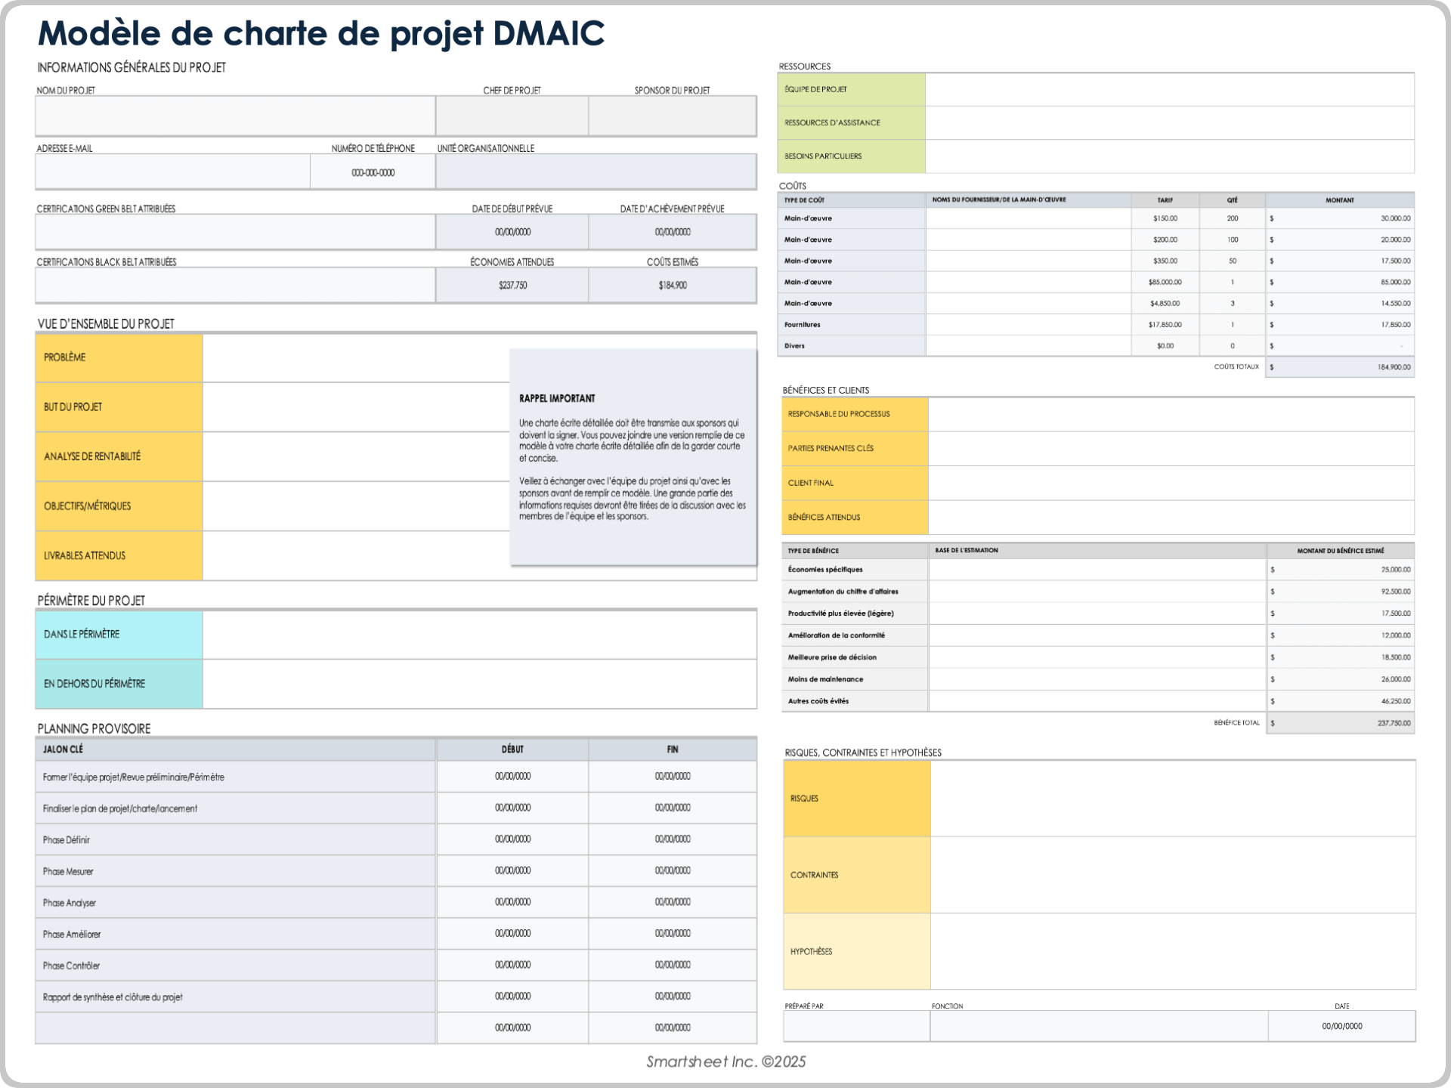Click the Sponsor du projet field
The width and height of the screenshot is (1451, 1088).
pos(673,116)
